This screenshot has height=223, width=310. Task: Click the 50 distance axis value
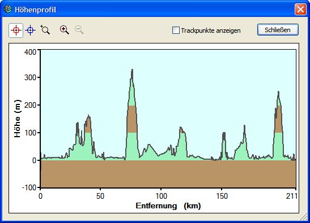coord(100,196)
